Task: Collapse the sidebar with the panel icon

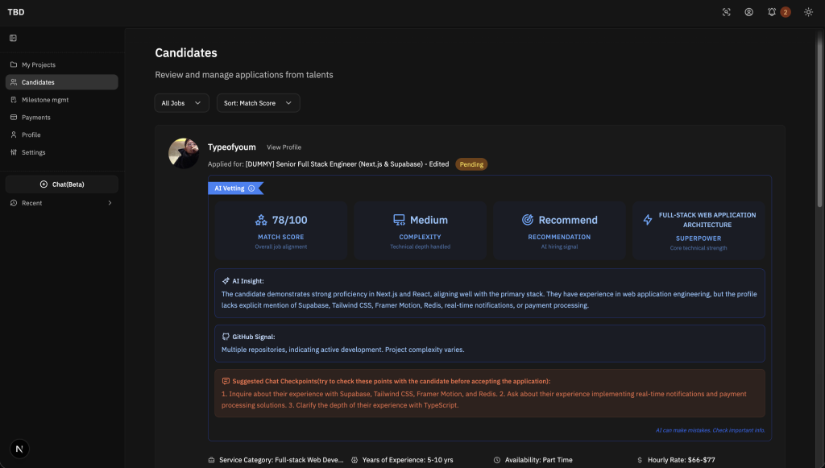Action: click(13, 38)
